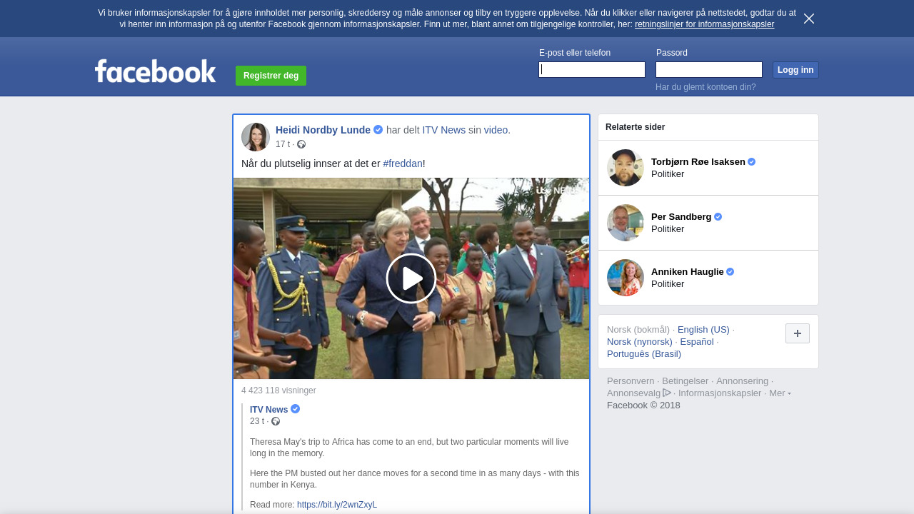This screenshot has height=514, width=914.
Task: Open the video link in the share header
Action: coord(496,130)
